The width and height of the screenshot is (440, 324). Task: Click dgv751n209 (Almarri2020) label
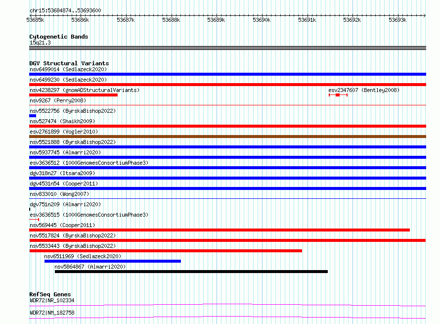click(x=65, y=204)
